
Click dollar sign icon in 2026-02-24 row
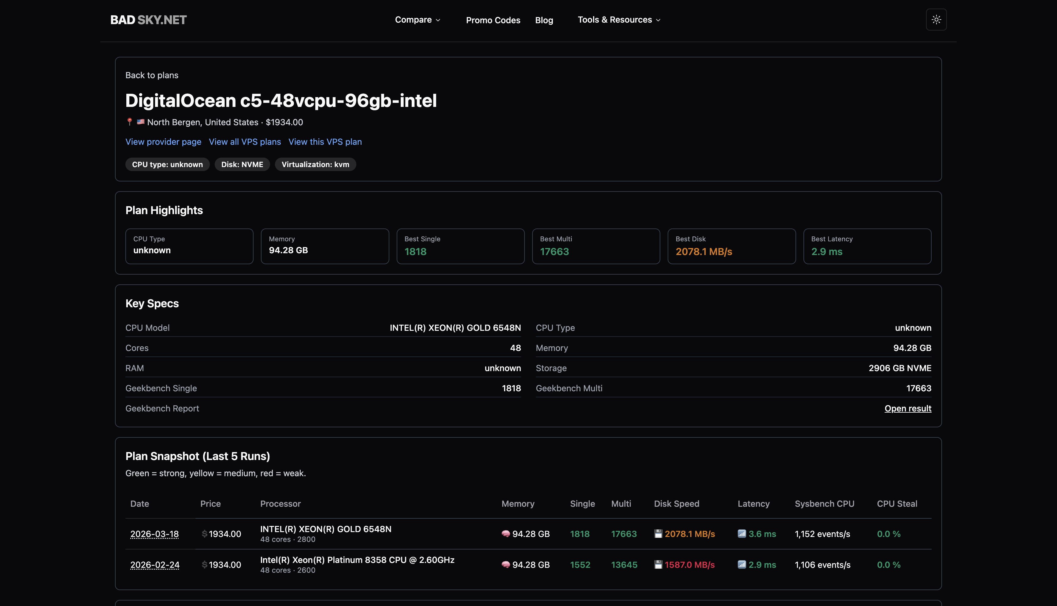[x=204, y=564]
